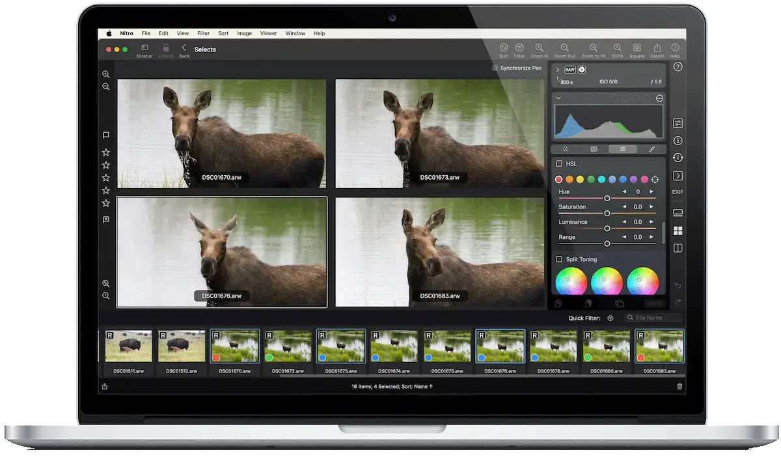Open the Export icon
The height and width of the screenshot is (463, 781).
click(x=657, y=49)
